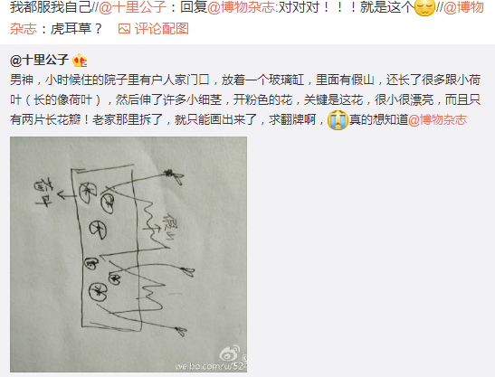The image size is (495, 377).
Task: Open the bold @十里公子 author name
Action: (40, 60)
